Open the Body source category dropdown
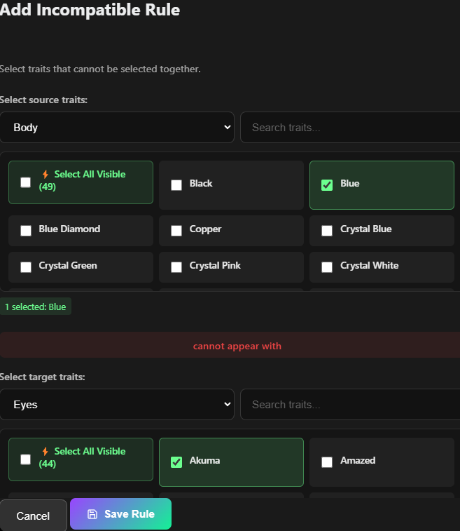The height and width of the screenshot is (531, 460). [x=117, y=128]
